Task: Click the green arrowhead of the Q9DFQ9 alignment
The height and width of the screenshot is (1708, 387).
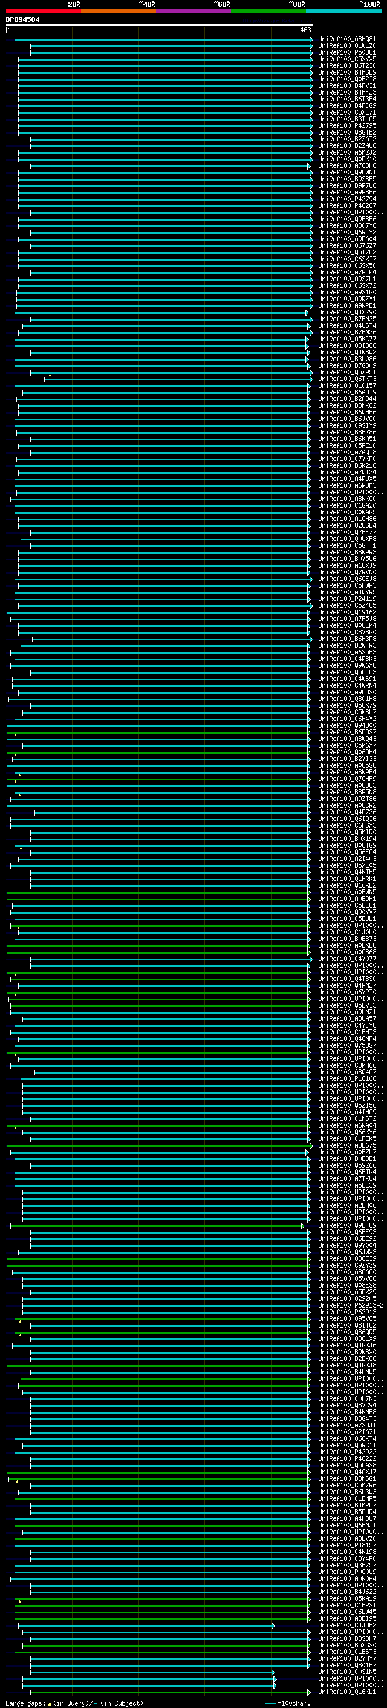Action: point(303,1226)
